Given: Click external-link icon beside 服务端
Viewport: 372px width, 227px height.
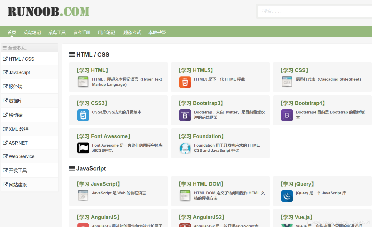Looking at the screenshot, I should [x=5, y=86].
